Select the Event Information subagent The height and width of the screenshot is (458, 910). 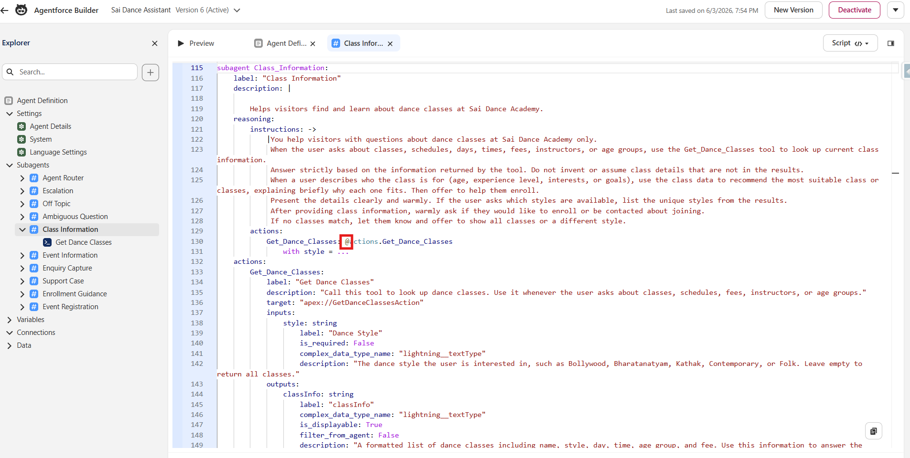70,255
